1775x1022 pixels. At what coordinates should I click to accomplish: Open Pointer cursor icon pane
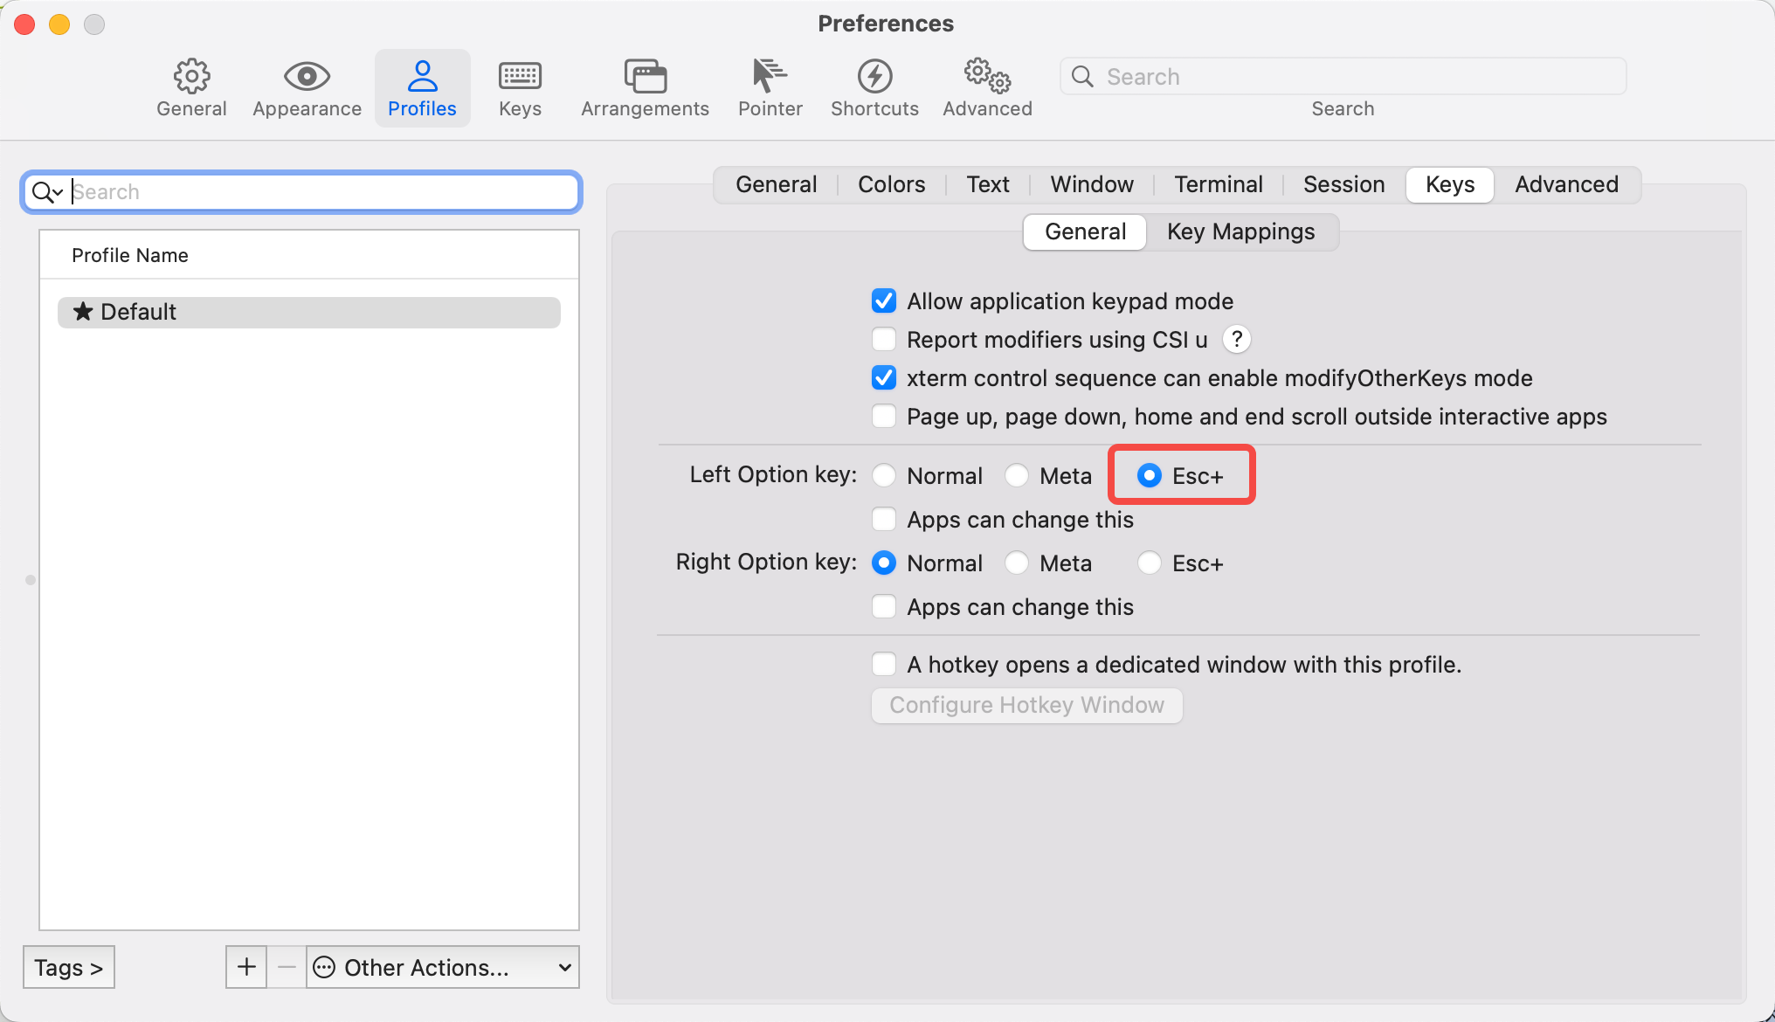[770, 88]
